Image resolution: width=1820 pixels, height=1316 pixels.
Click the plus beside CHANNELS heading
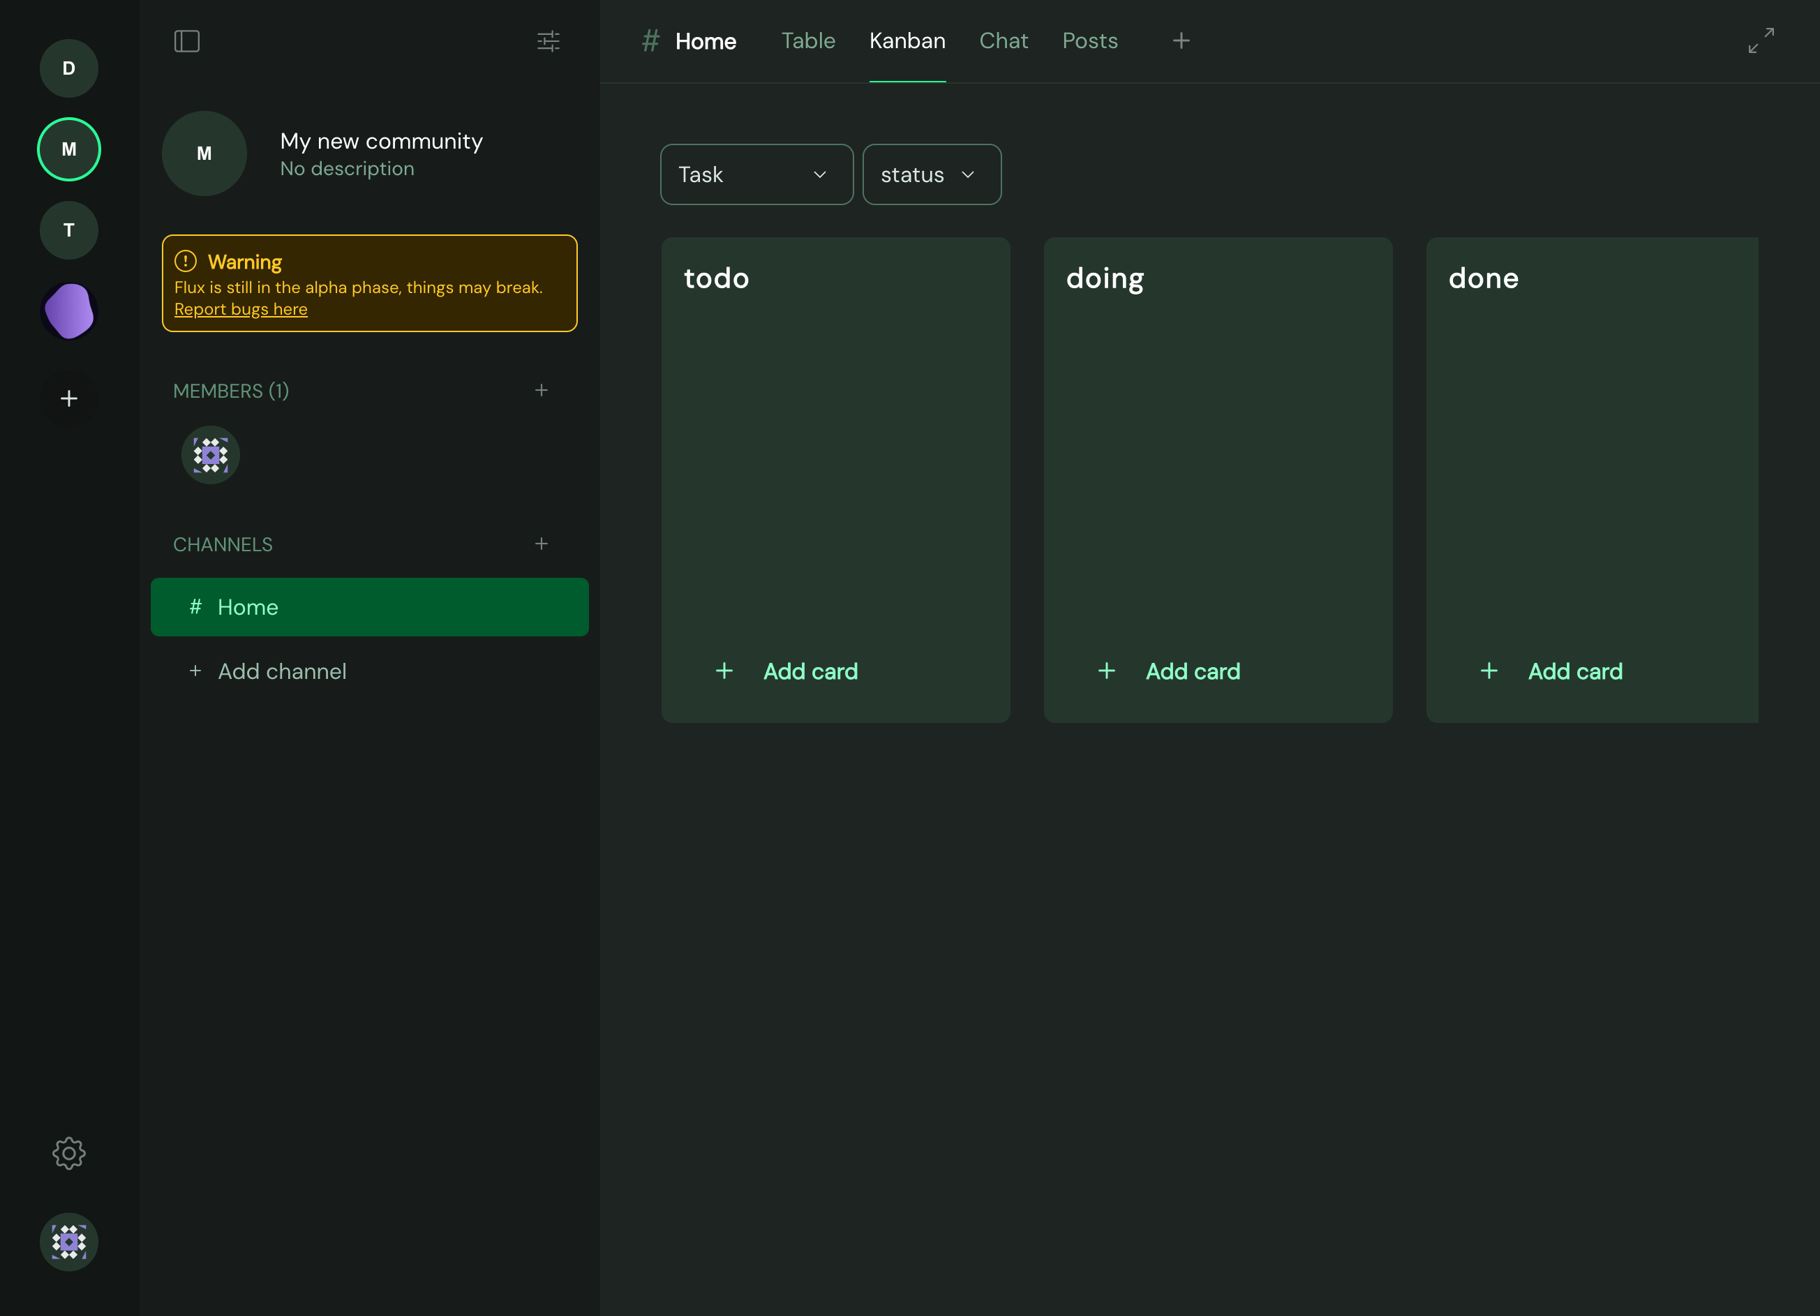(x=542, y=544)
